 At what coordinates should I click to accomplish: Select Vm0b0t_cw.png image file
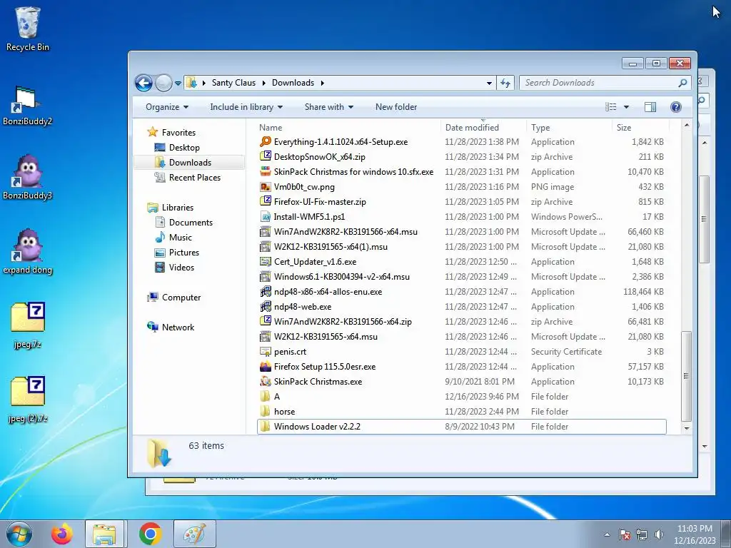point(462,187)
